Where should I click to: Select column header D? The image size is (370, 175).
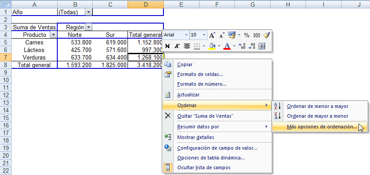tap(146, 4)
